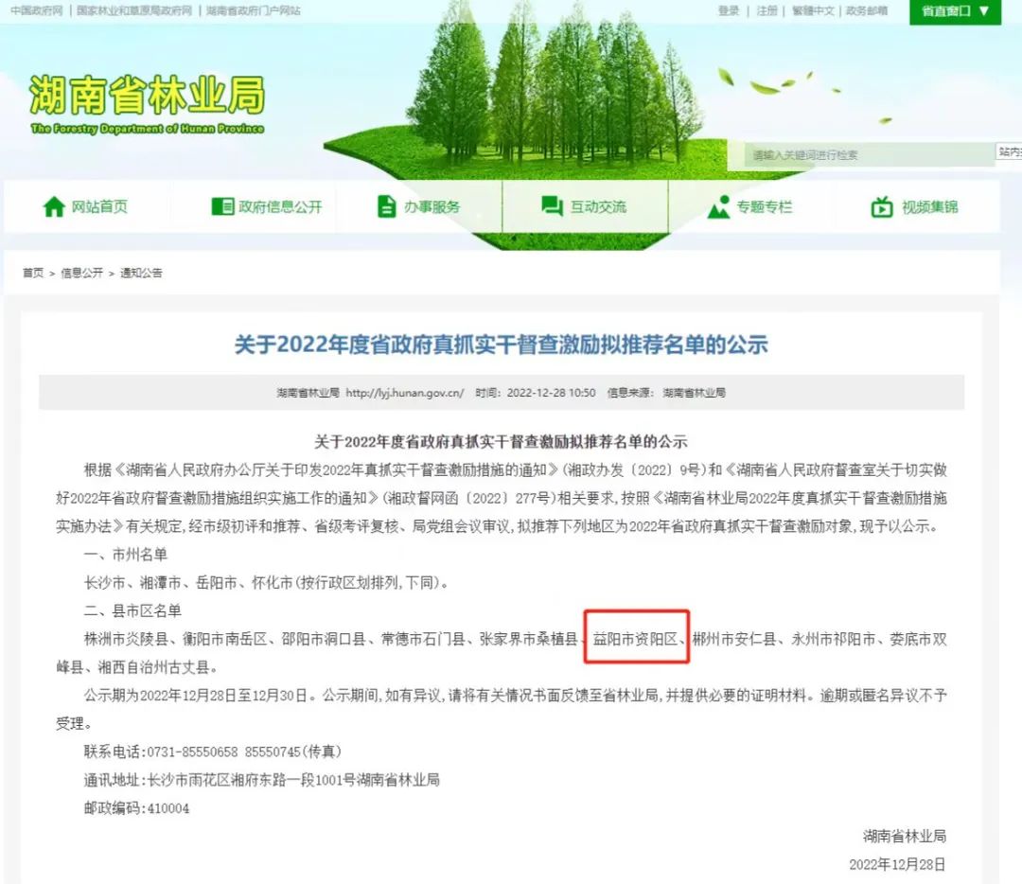
Task: Click 信息公开 in the breadcrumb
Action: click(x=82, y=273)
